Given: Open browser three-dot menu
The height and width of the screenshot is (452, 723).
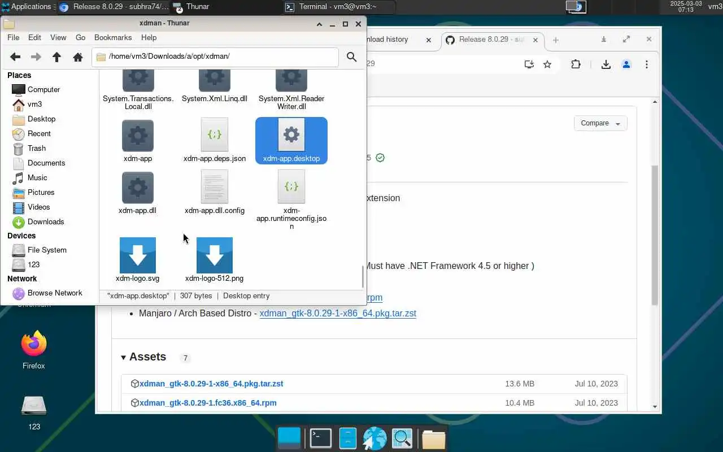Looking at the screenshot, I should [647, 64].
